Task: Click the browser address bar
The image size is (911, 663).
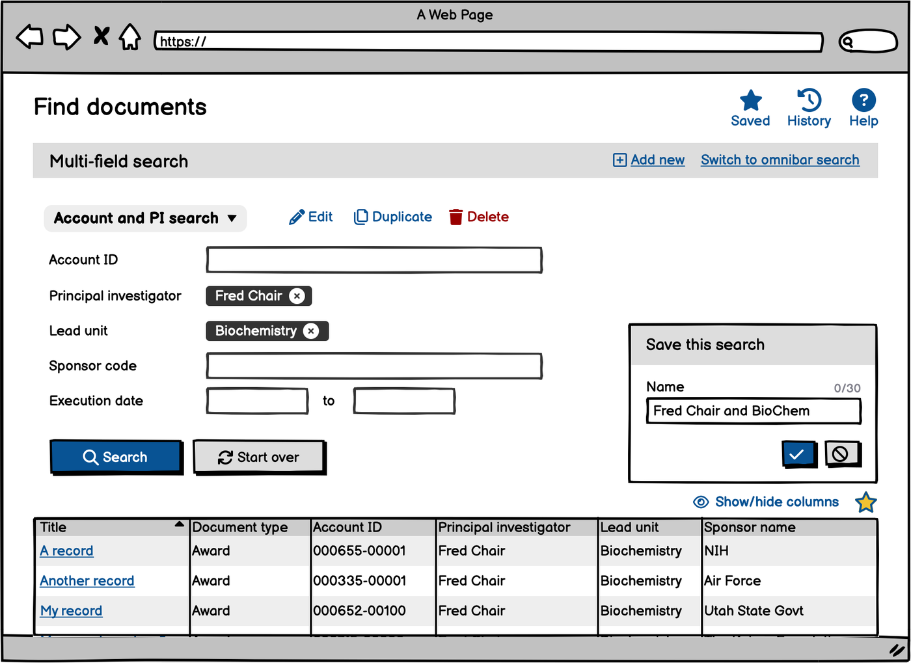Action: [489, 42]
